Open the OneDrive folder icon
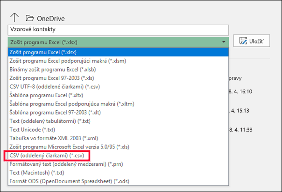The image size is (282, 192). [30, 18]
